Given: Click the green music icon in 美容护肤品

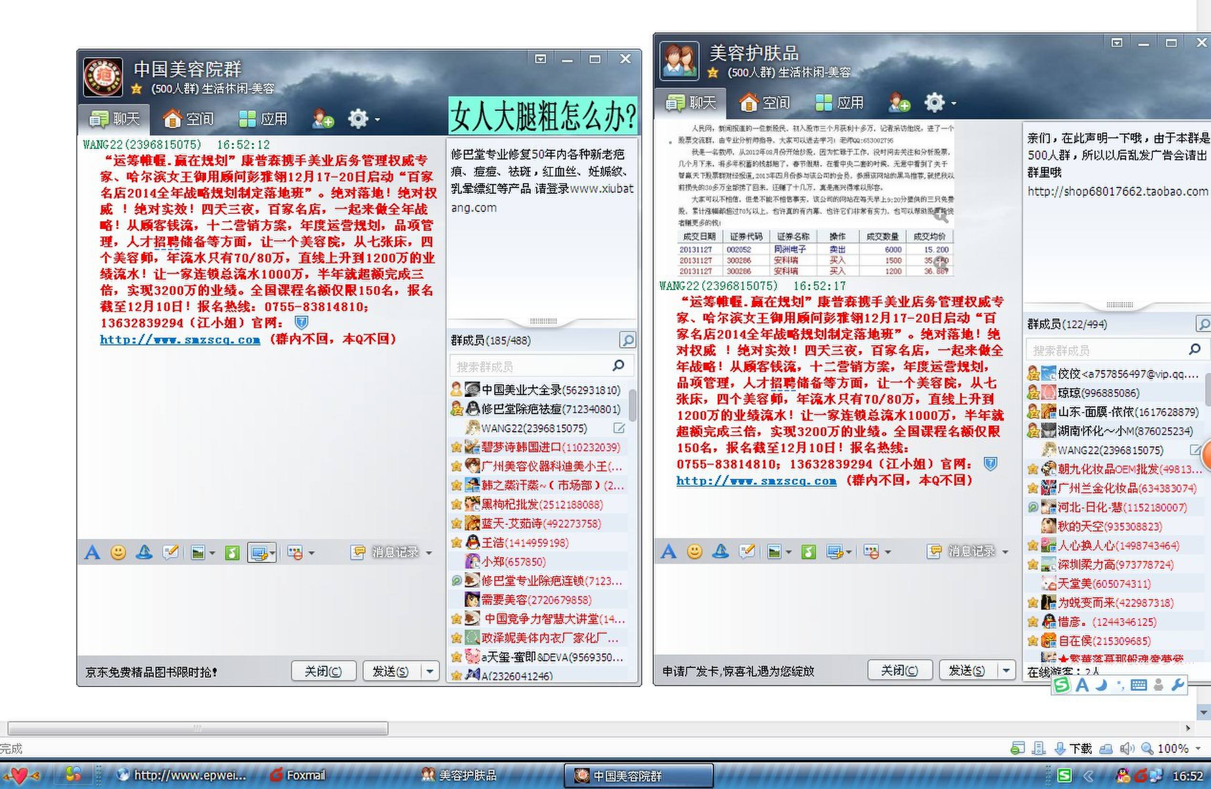Looking at the screenshot, I should click(808, 551).
